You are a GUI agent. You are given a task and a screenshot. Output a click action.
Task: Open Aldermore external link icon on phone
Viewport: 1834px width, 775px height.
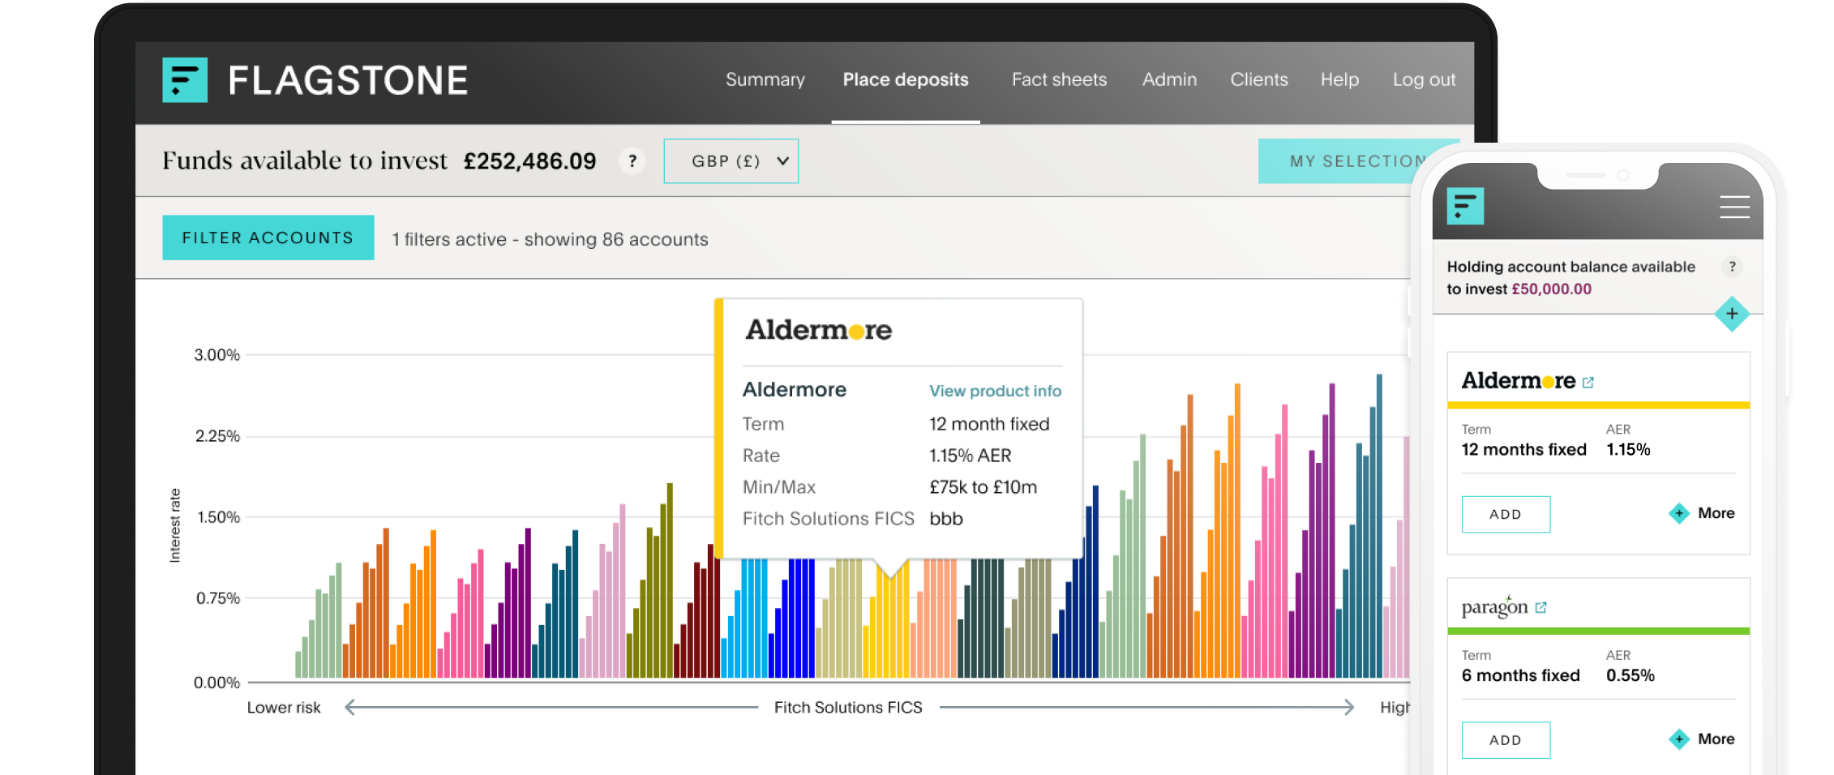tap(1588, 382)
